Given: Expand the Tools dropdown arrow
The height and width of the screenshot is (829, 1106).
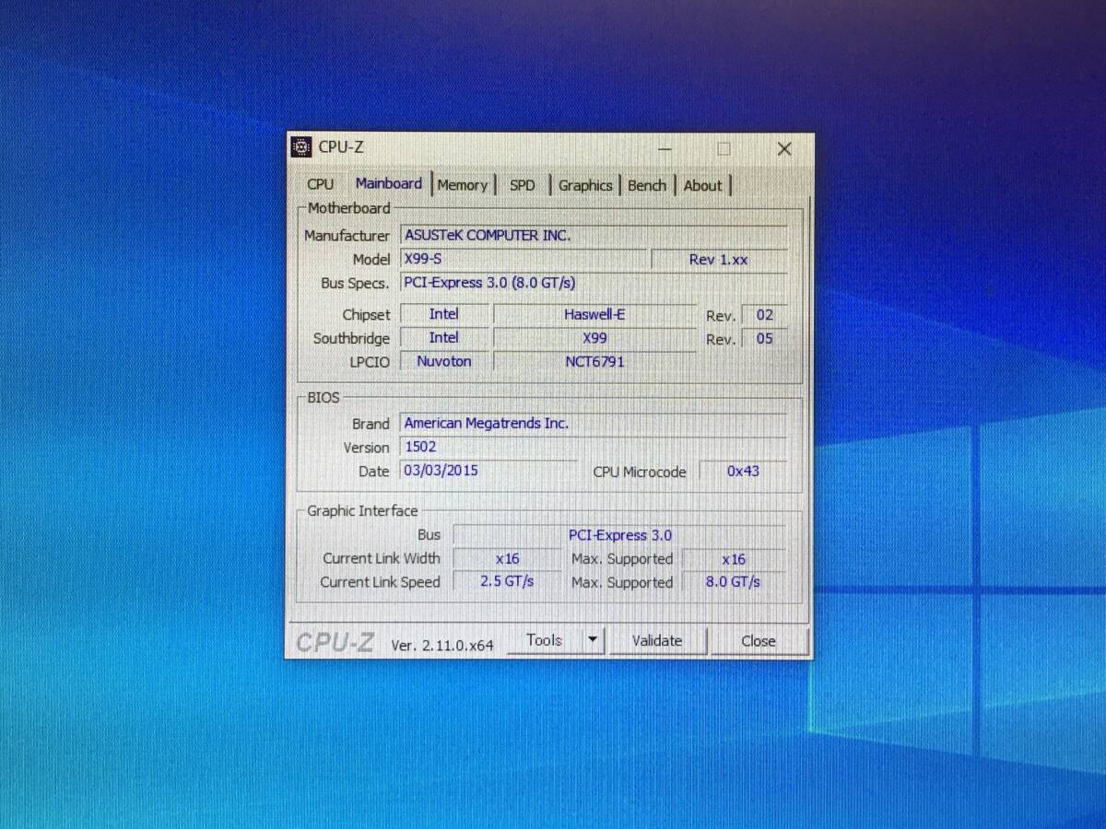Looking at the screenshot, I should click(594, 640).
